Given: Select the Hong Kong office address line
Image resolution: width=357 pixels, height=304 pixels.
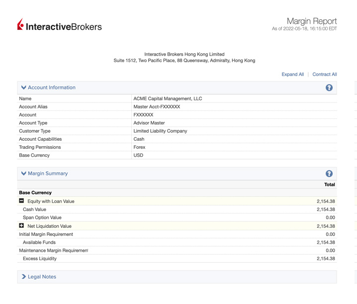Looking at the screenshot, I should [184, 61].
